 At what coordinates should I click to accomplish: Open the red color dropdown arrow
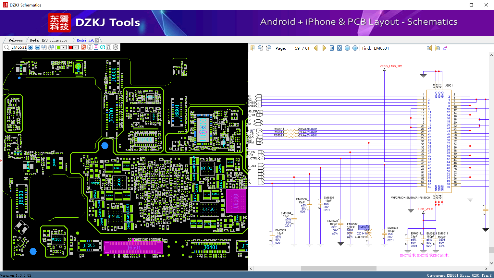(x=76, y=47)
